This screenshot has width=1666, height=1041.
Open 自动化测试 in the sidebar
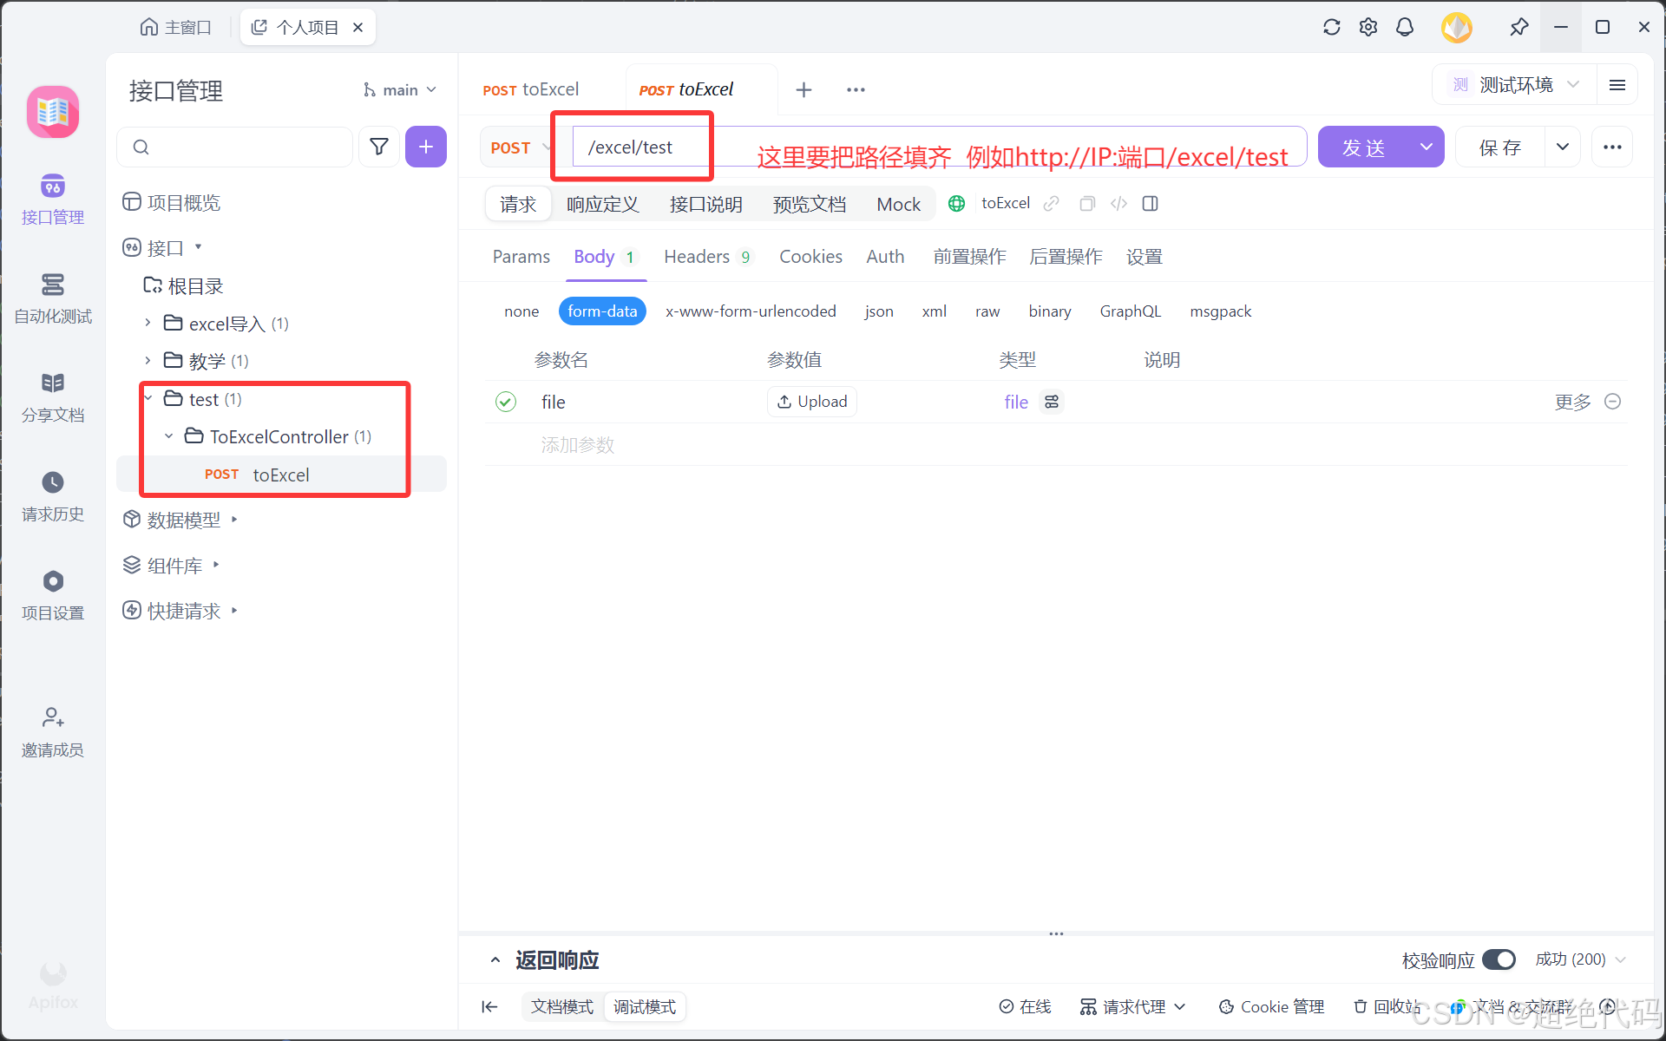point(53,298)
